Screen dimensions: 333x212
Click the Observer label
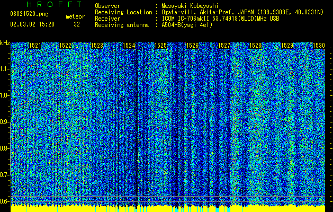tap(107, 6)
